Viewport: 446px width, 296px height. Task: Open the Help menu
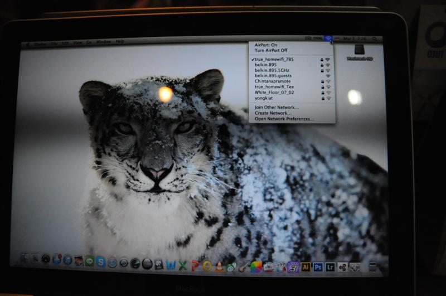pos(120,41)
